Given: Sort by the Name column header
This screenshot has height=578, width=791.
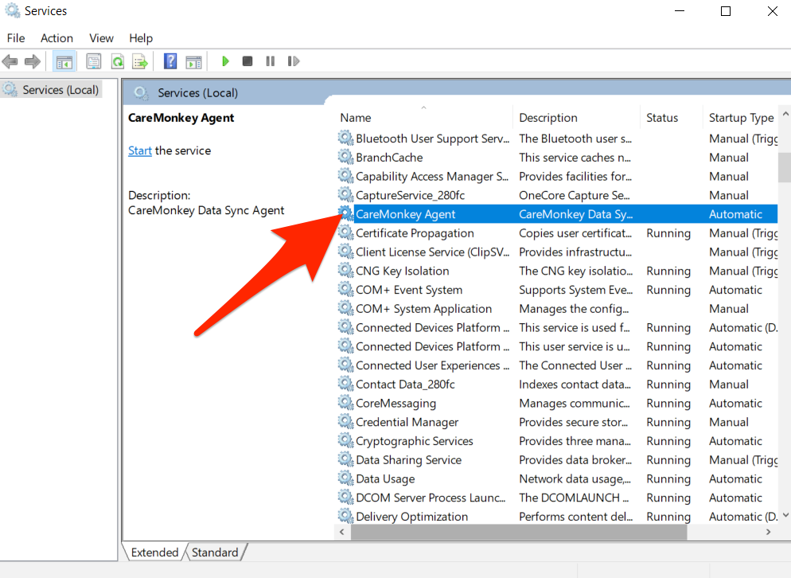Looking at the screenshot, I should coord(423,118).
